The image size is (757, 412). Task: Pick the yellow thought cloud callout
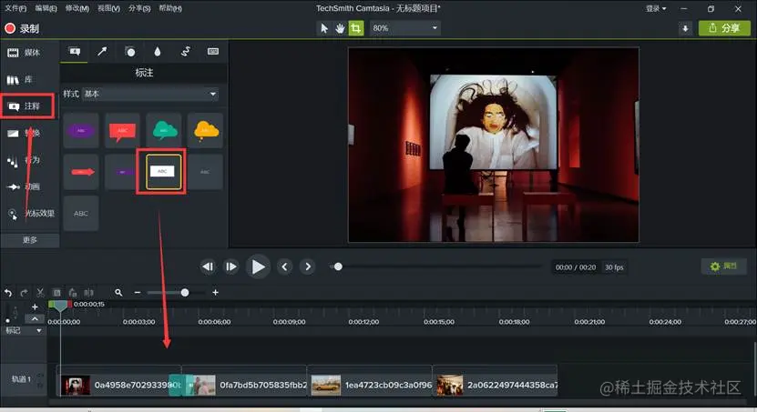point(205,131)
